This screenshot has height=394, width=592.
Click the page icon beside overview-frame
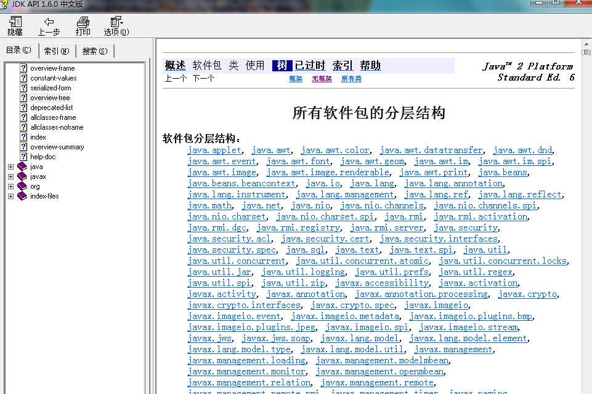(x=23, y=68)
